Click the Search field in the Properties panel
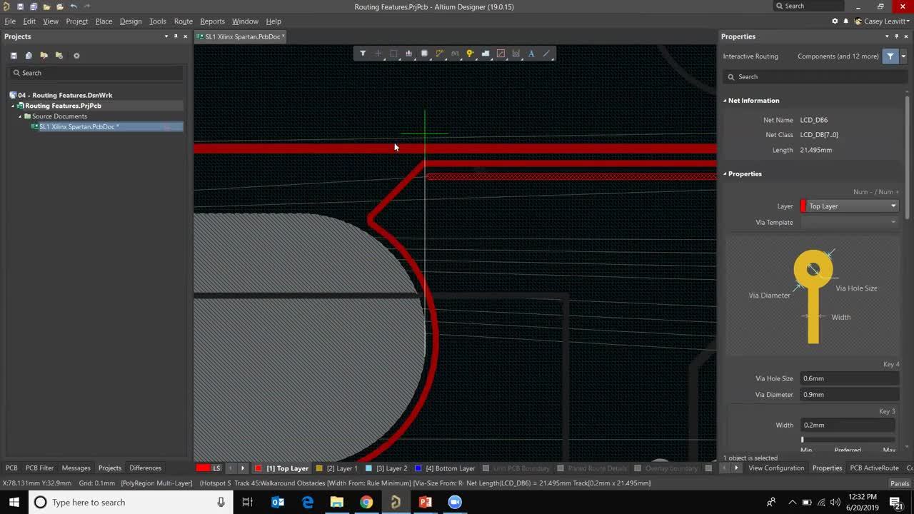 [x=814, y=76]
